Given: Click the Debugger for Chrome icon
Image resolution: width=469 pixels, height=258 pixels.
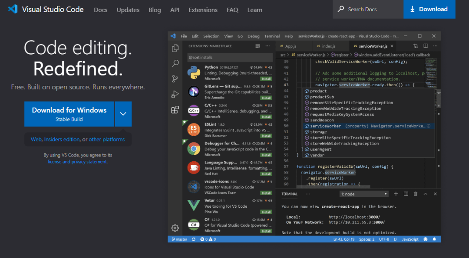Looking at the screenshot, I should click(194, 149).
